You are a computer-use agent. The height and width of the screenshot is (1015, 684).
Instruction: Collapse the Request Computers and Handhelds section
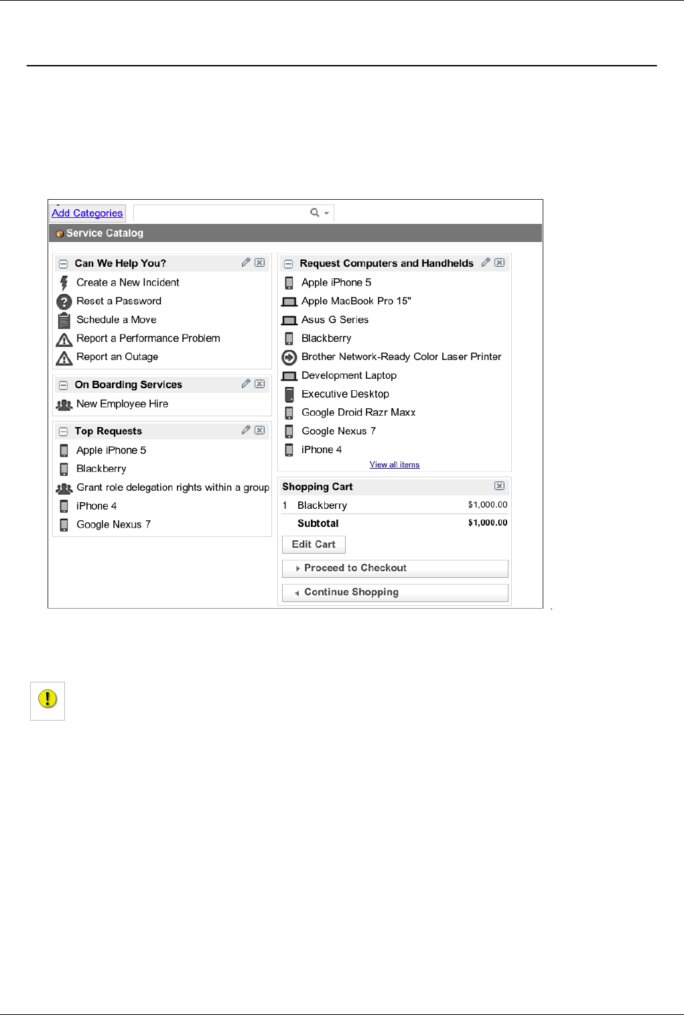[x=288, y=264]
